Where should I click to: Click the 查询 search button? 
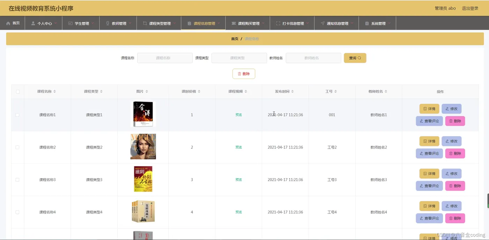tap(355, 58)
